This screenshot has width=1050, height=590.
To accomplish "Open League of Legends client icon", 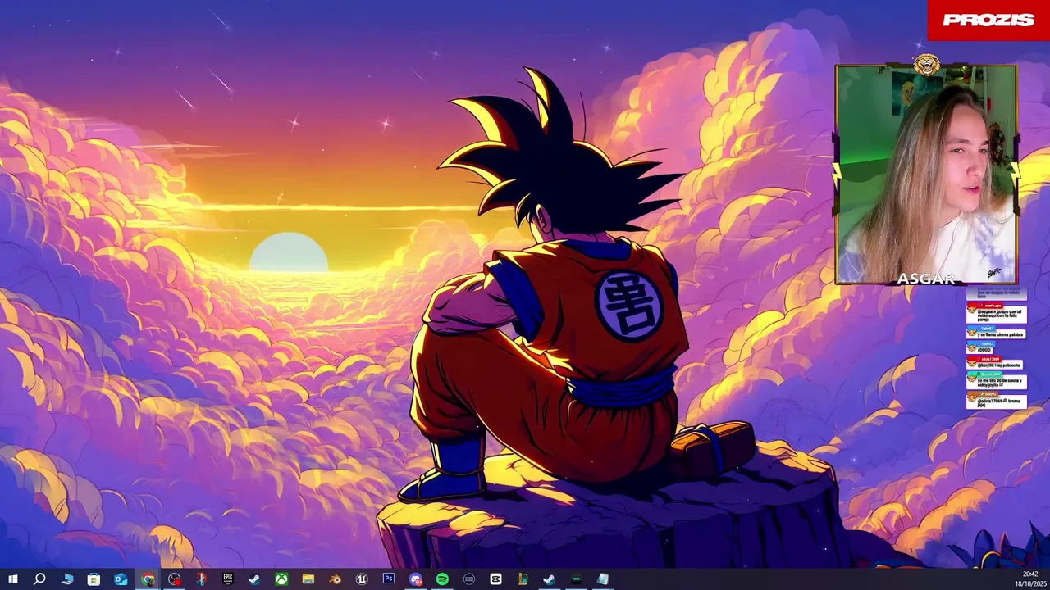I will (523, 579).
